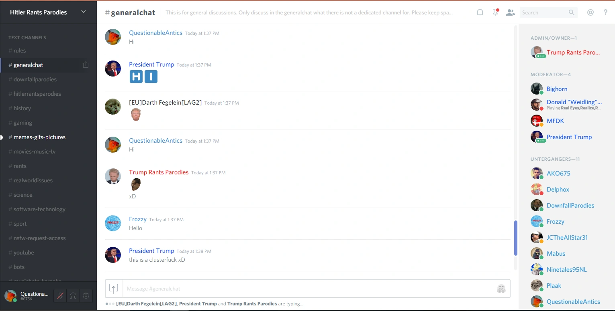Toggle headphones deafen
This screenshot has height=311, width=615.
click(73, 296)
